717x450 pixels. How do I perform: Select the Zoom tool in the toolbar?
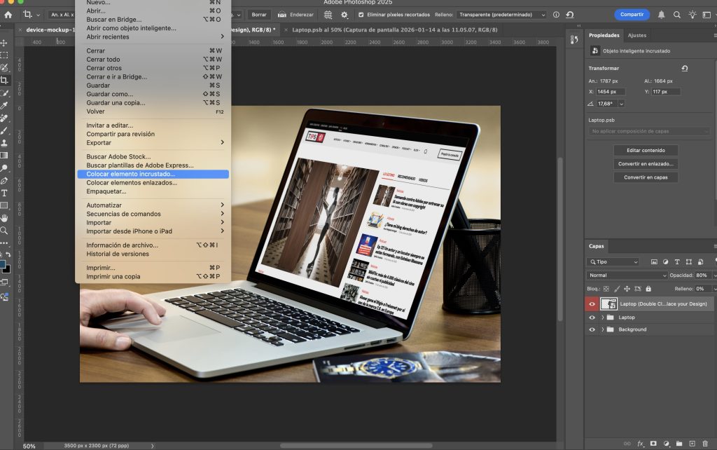[x=4, y=230]
